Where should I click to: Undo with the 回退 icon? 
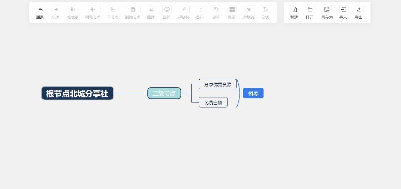point(40,9)
